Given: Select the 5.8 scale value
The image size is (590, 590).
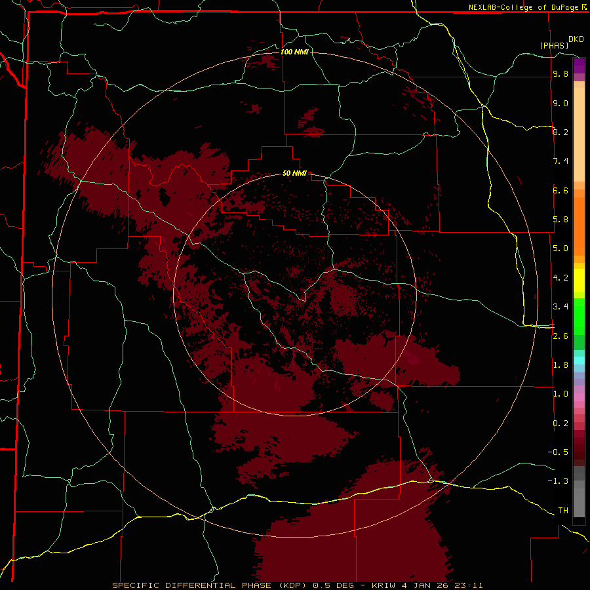Looking at the screenshot, I should (560, 219).
